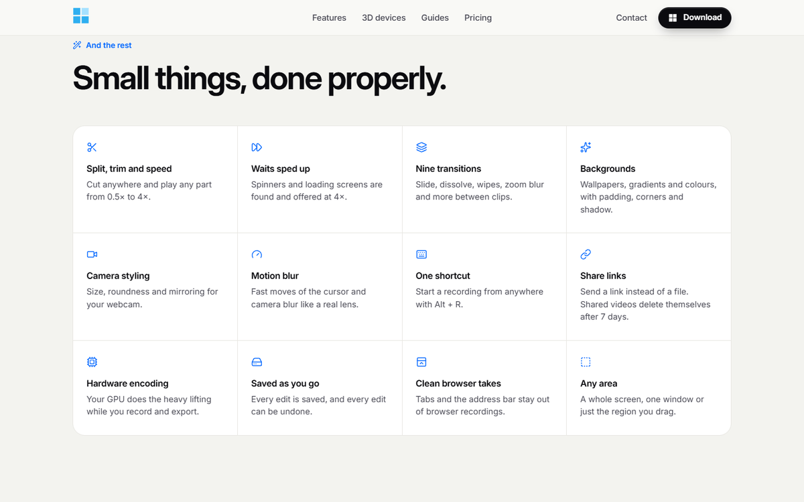The image size is (804, 502).
Task: Click the 'Split, trim and speed' title
Action: 129,169
